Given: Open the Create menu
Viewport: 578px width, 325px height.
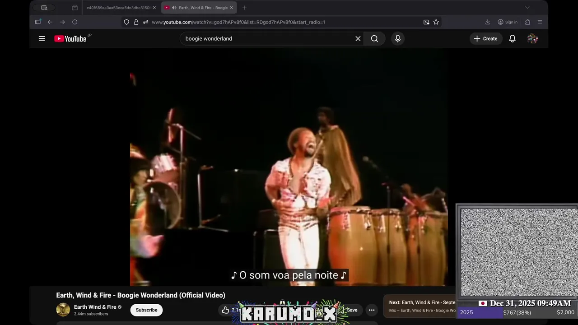Looking at the screenshot, I should (x=486, y=39).
